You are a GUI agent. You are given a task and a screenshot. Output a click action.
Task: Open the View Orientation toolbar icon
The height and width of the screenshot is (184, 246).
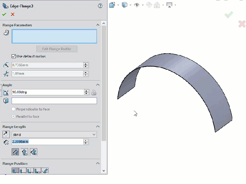112,5
